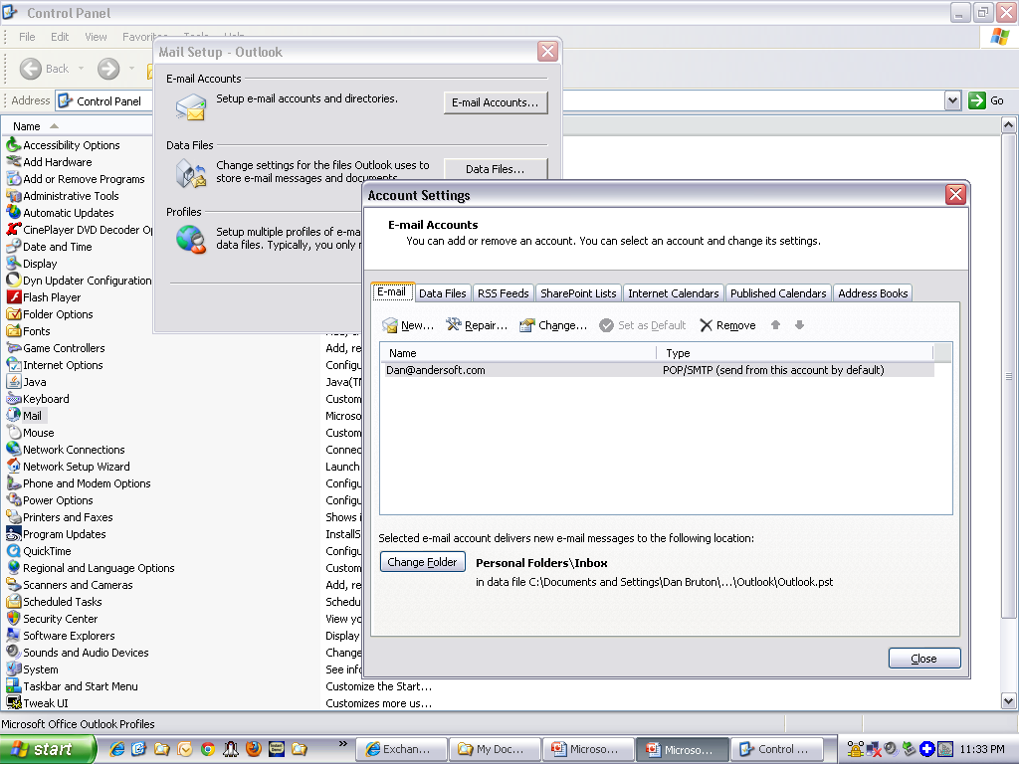Click the Type column header in account list
Viewport: 1019px width, 764px height.
[794, 353]
